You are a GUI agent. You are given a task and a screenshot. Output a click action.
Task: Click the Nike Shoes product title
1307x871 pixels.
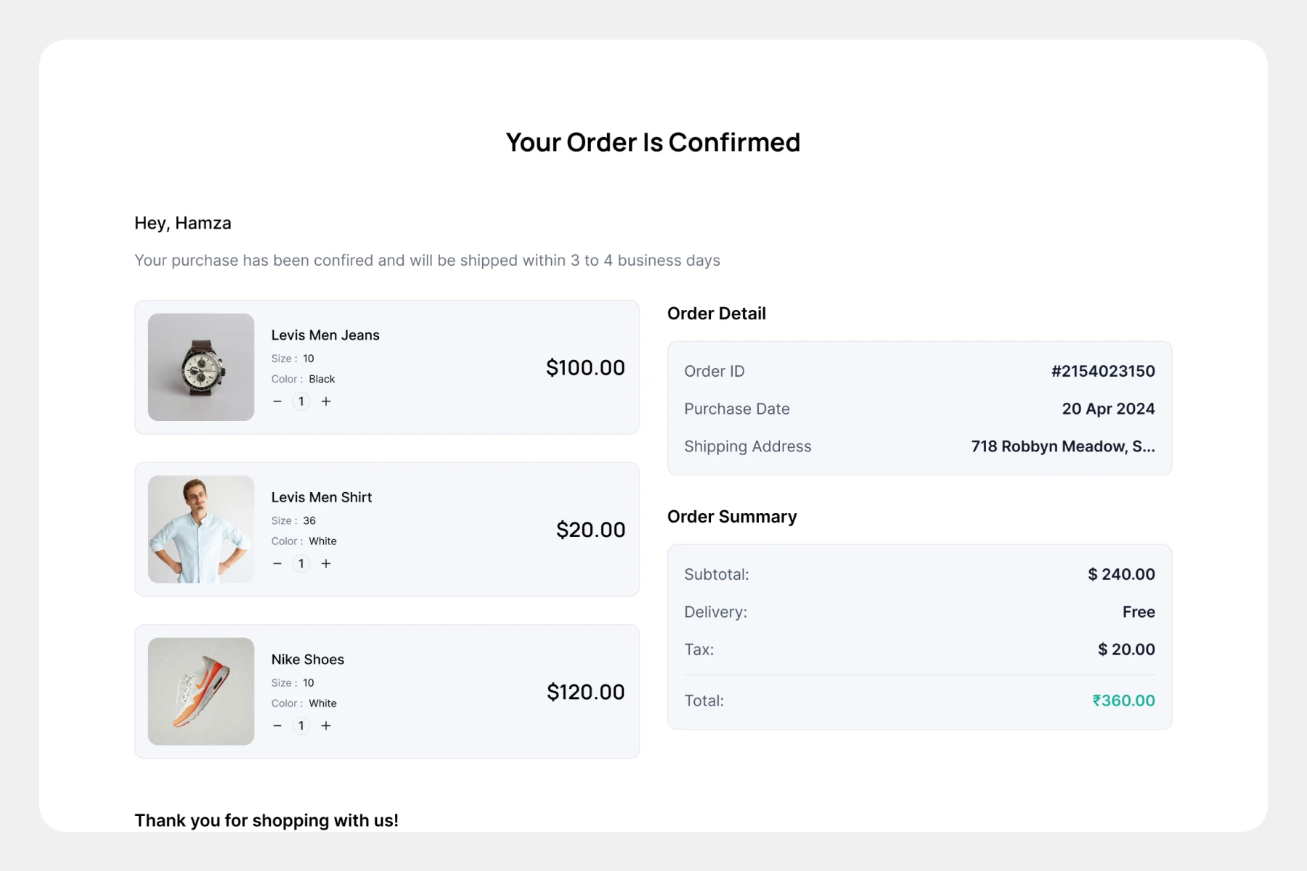(308, 659)
